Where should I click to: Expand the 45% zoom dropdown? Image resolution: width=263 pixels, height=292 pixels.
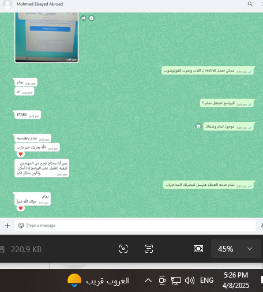point(236,249)
